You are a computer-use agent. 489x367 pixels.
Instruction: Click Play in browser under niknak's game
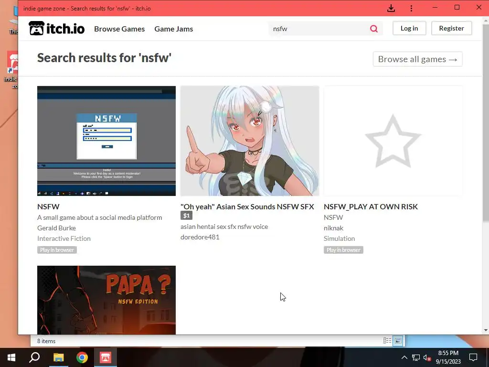point(343,249)
